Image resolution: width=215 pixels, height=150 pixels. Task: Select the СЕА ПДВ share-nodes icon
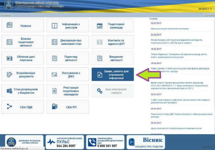(x=9, y=107)
